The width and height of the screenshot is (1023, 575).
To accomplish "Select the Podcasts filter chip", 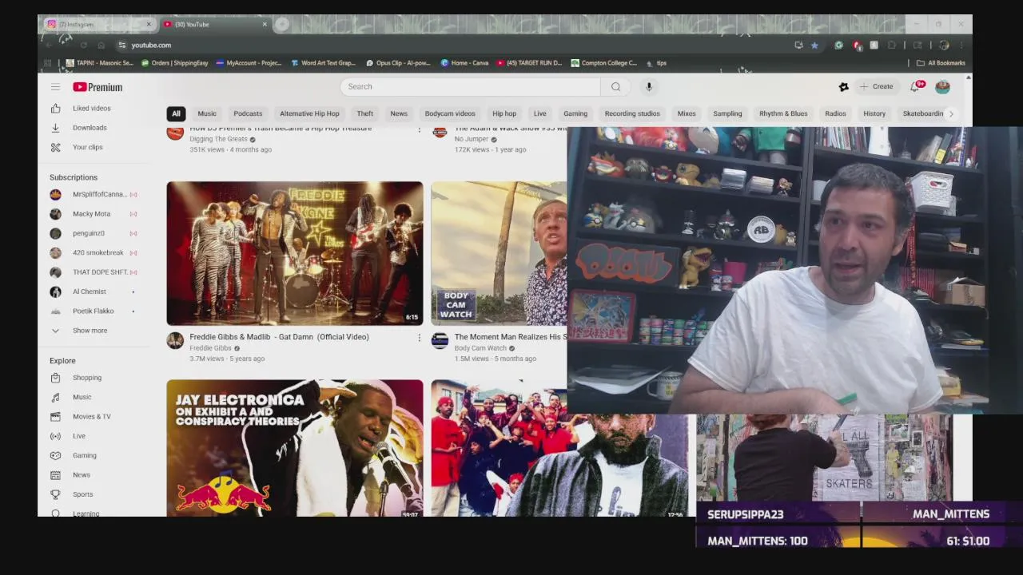I will [x=248, y=113].
